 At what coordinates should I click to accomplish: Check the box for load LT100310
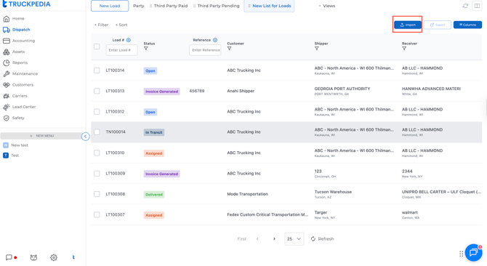[97, 153]
